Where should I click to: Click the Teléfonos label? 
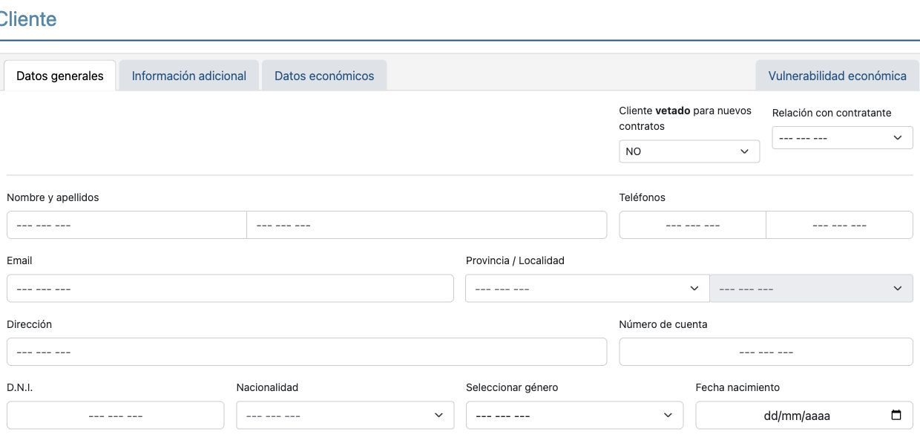643,197
